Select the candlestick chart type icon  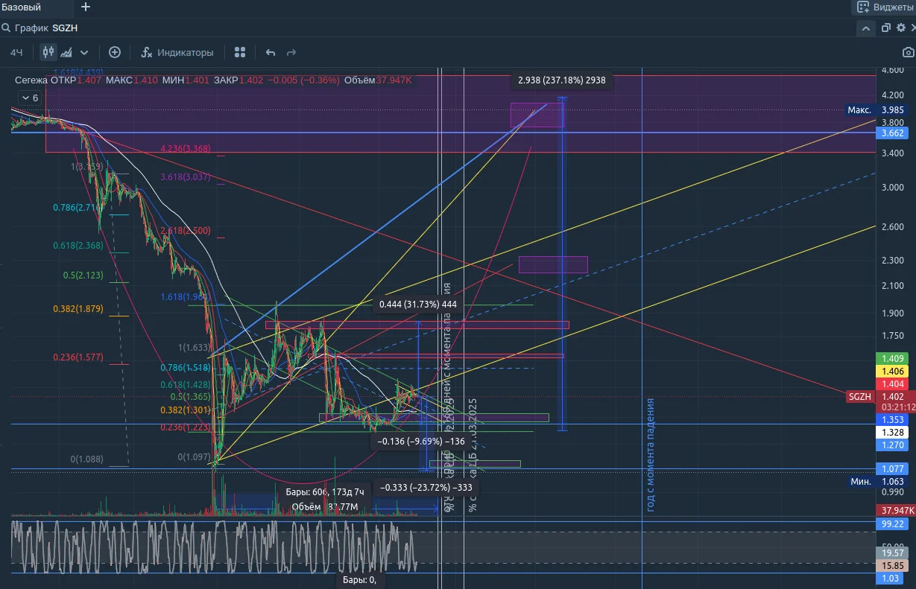click(x=48, y=52)
